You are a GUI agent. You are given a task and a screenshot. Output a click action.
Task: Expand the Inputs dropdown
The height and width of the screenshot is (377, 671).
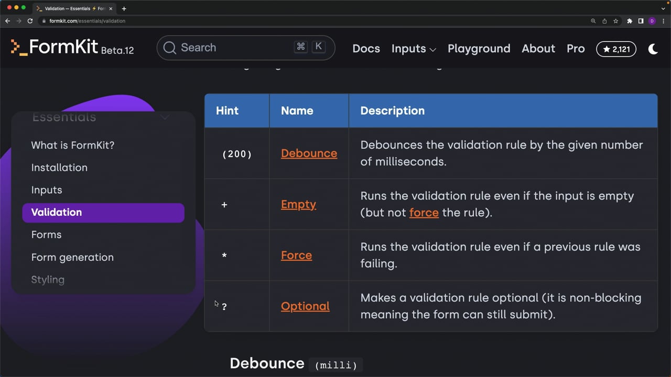pos(414,48)
